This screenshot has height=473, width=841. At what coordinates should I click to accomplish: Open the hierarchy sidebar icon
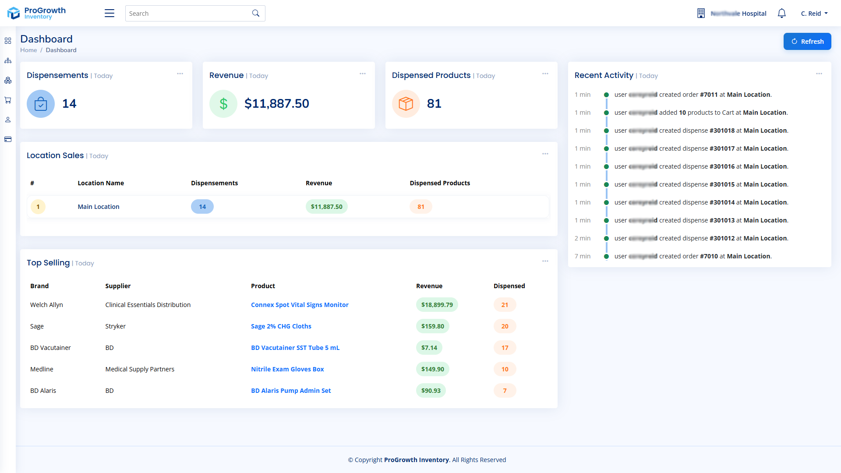(8, 60)
